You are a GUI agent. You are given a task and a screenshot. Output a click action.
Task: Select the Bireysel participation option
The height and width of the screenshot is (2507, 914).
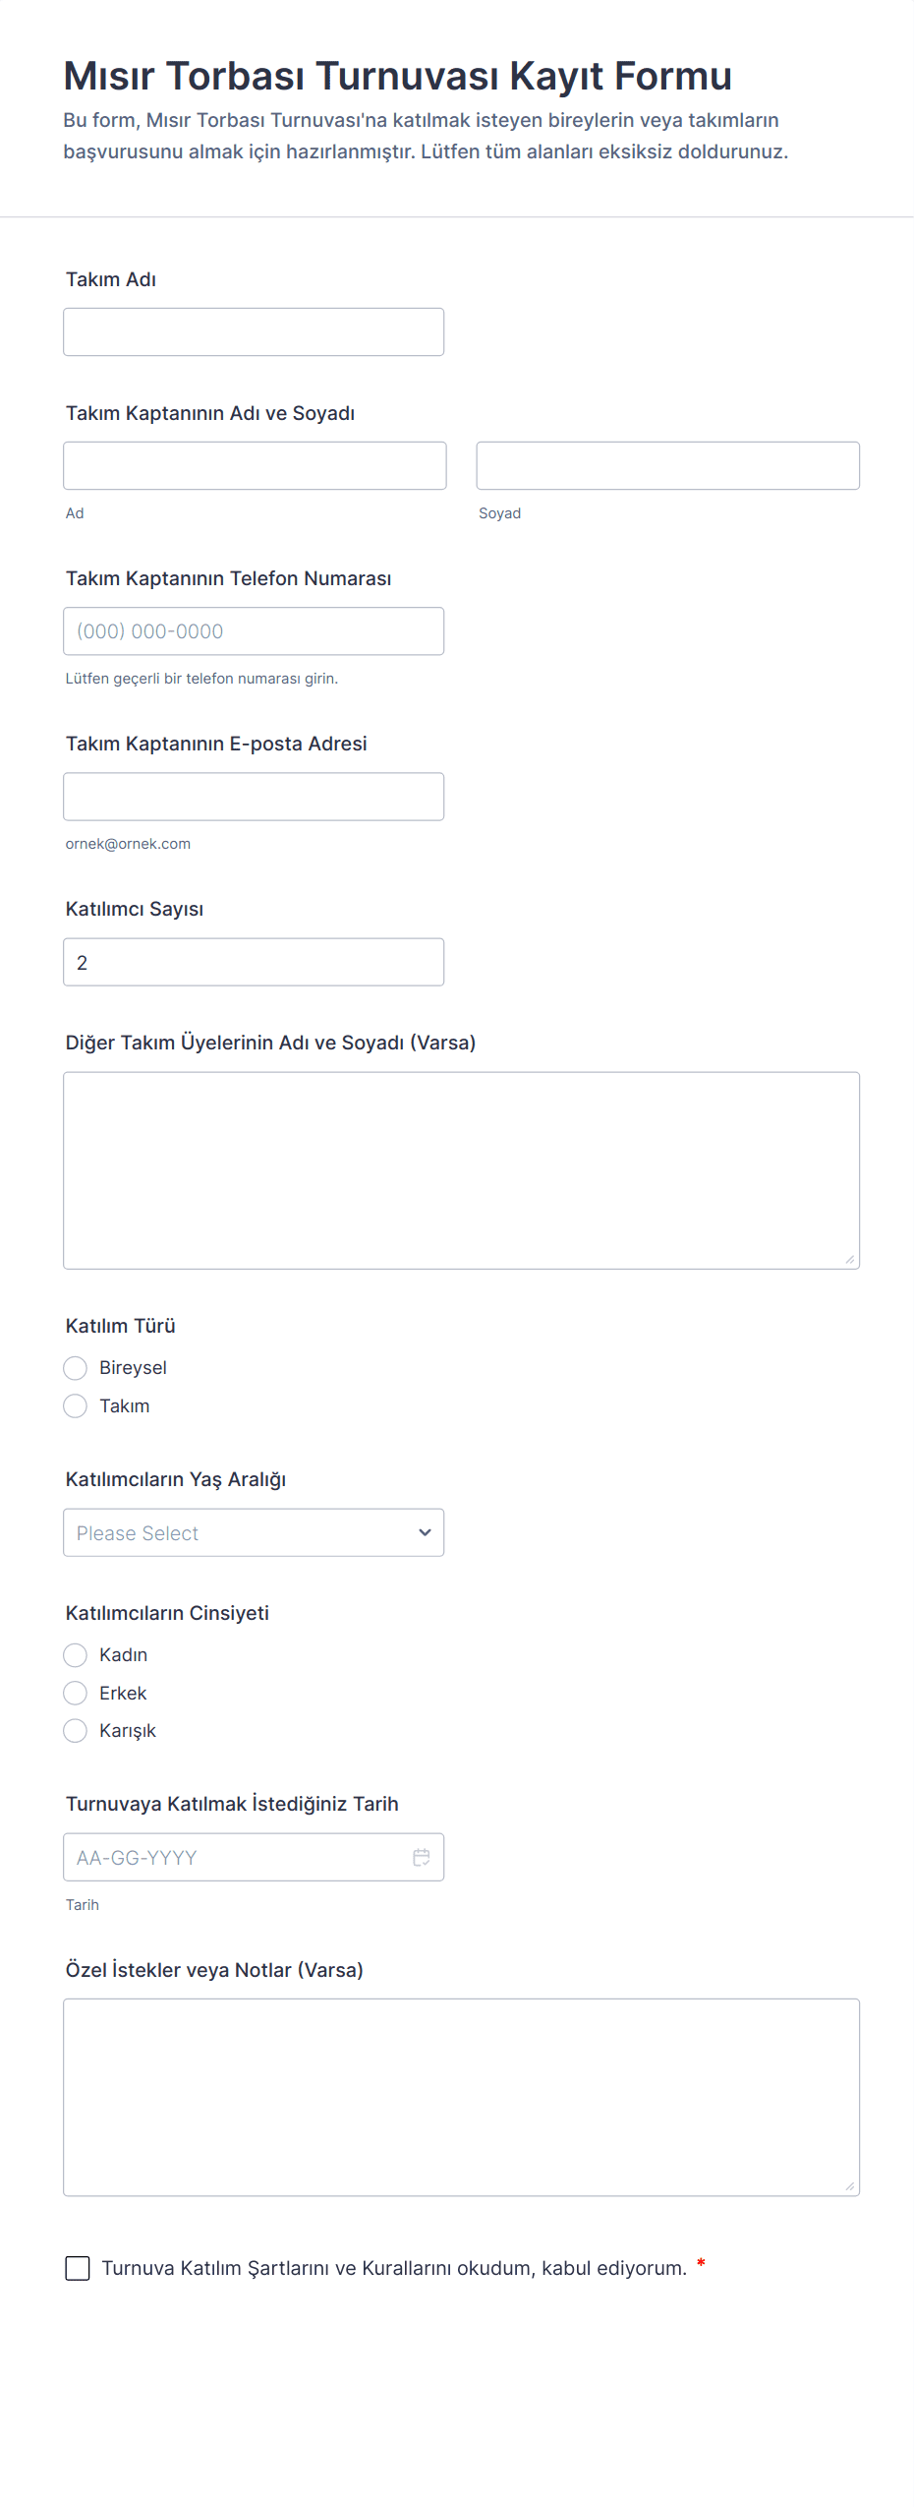coord(76,1368)
